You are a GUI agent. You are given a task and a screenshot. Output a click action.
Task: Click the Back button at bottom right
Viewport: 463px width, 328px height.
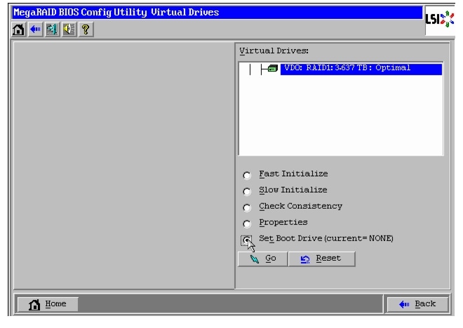(x=417, y=304)
